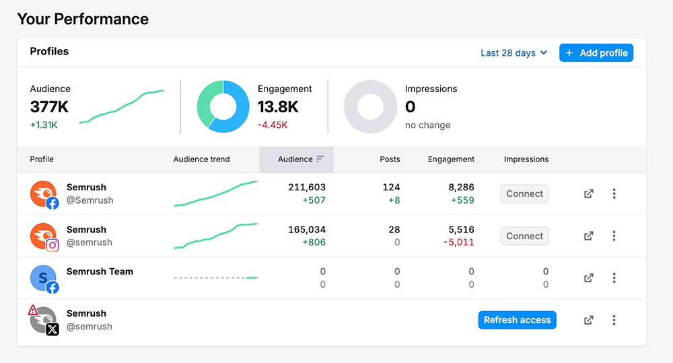The image size is (673, 363).
Task: Connect impressions for Semrush Facebook profile
Action: coord(524,194)
